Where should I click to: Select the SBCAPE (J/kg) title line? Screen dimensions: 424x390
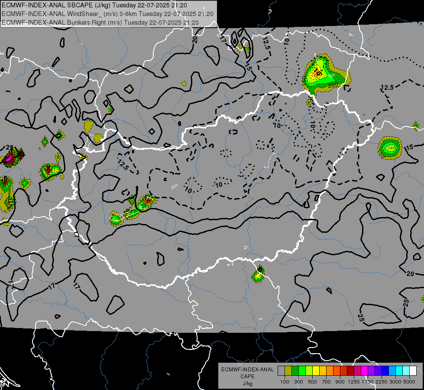pos(94,5)
